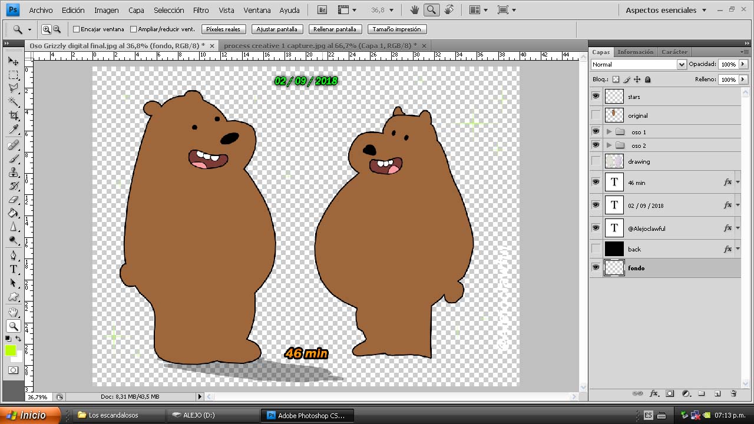Show the original layer

596,115
